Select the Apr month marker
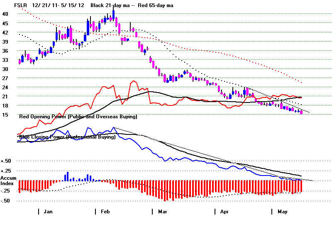Viewport: 332px width, 249px height. (224, 212)
